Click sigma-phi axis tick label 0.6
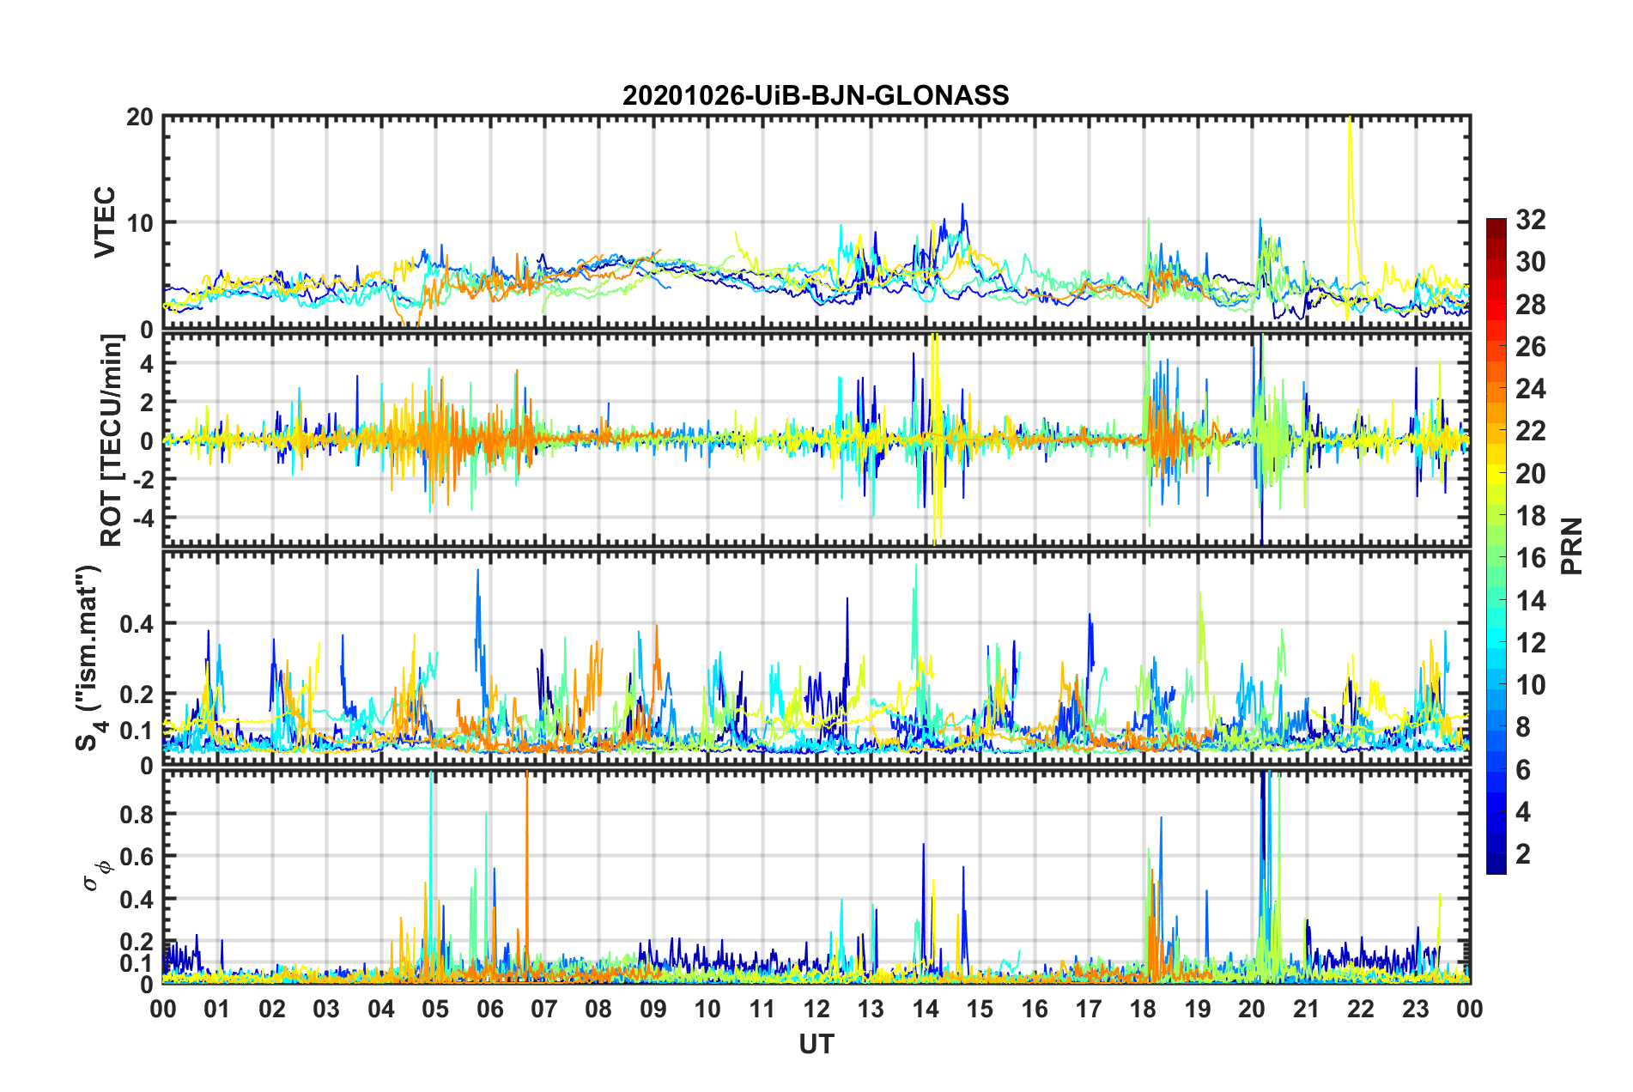Image resolution: width=1633 pixels, height=1092 pixels. [x=137, y=857]
